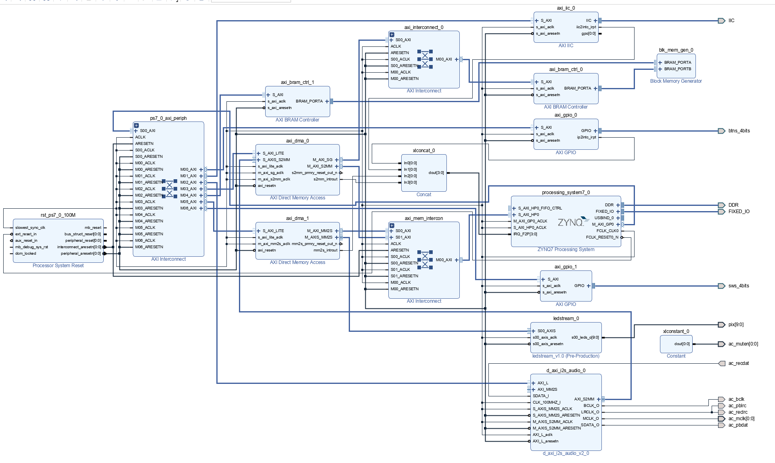Click the dout[3:0] pin on xlconcat_0
Viewport: 775px width, 463px height.
click(x=436, y=173)
